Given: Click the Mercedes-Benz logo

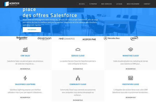Looking at the screenshot, I should pyautogui.click(x=112, y=38).
